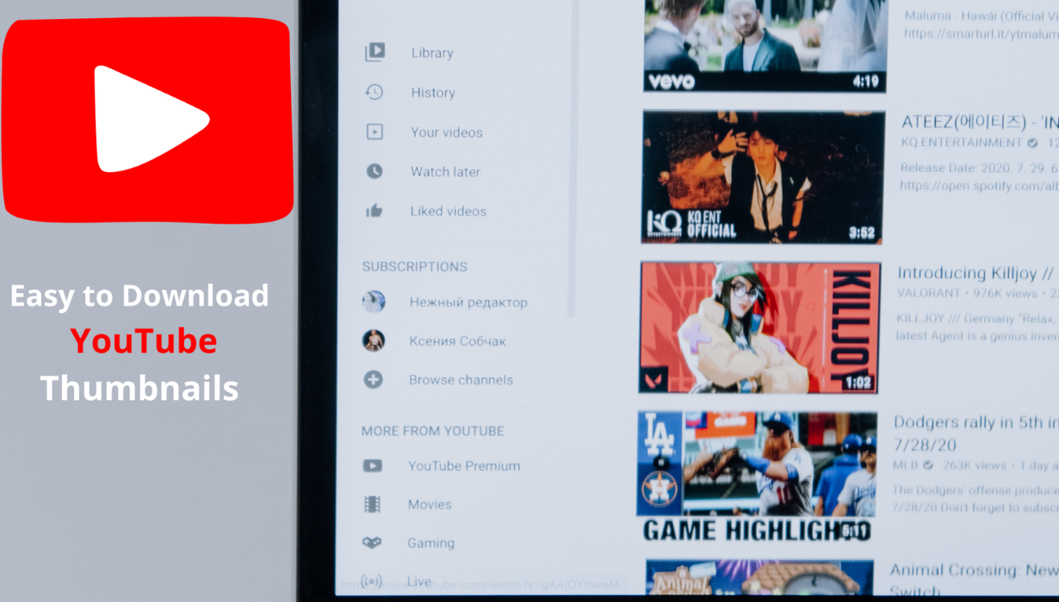Click the open.spotify.com link in ATEEZ description
Viewport: 1059px width, 602px height.
(979, 186)
